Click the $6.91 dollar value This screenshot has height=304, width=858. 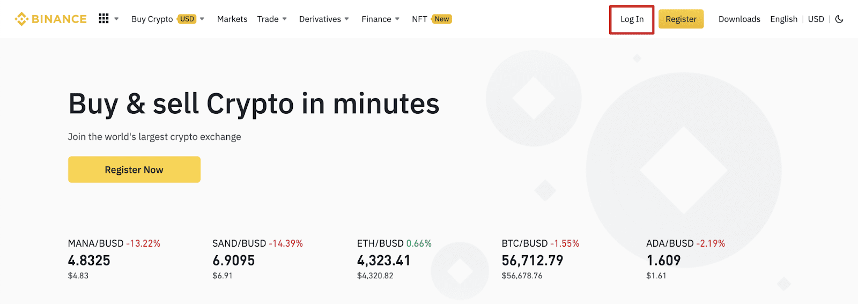[223, 276]
